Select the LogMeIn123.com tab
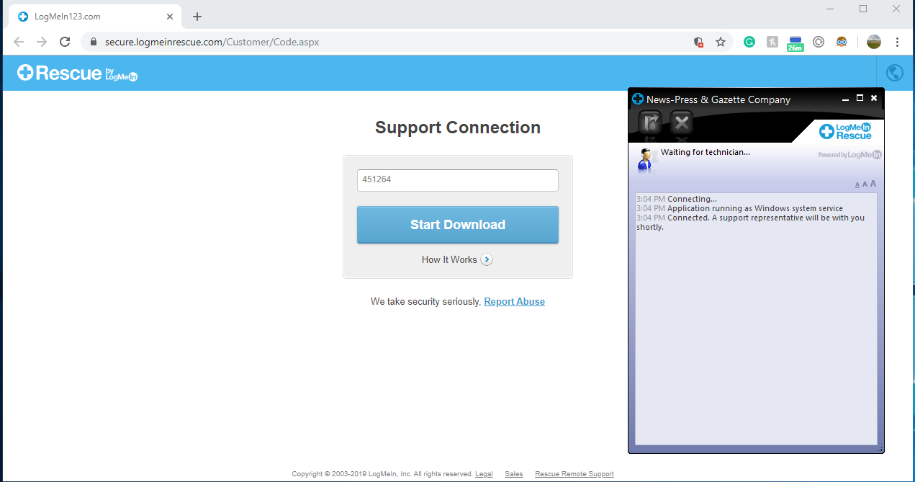The height and width of the screenshot is (482, 915). tap(95, 17)
